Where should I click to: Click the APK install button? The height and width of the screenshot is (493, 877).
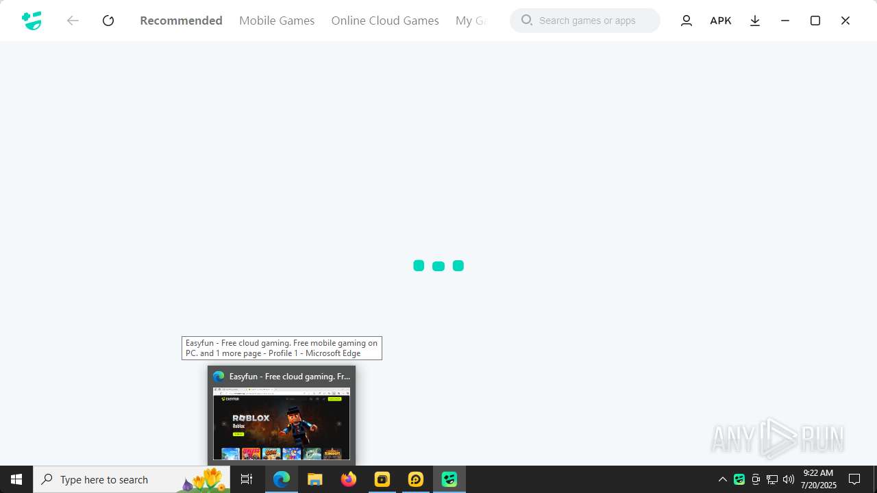(721, 21)
